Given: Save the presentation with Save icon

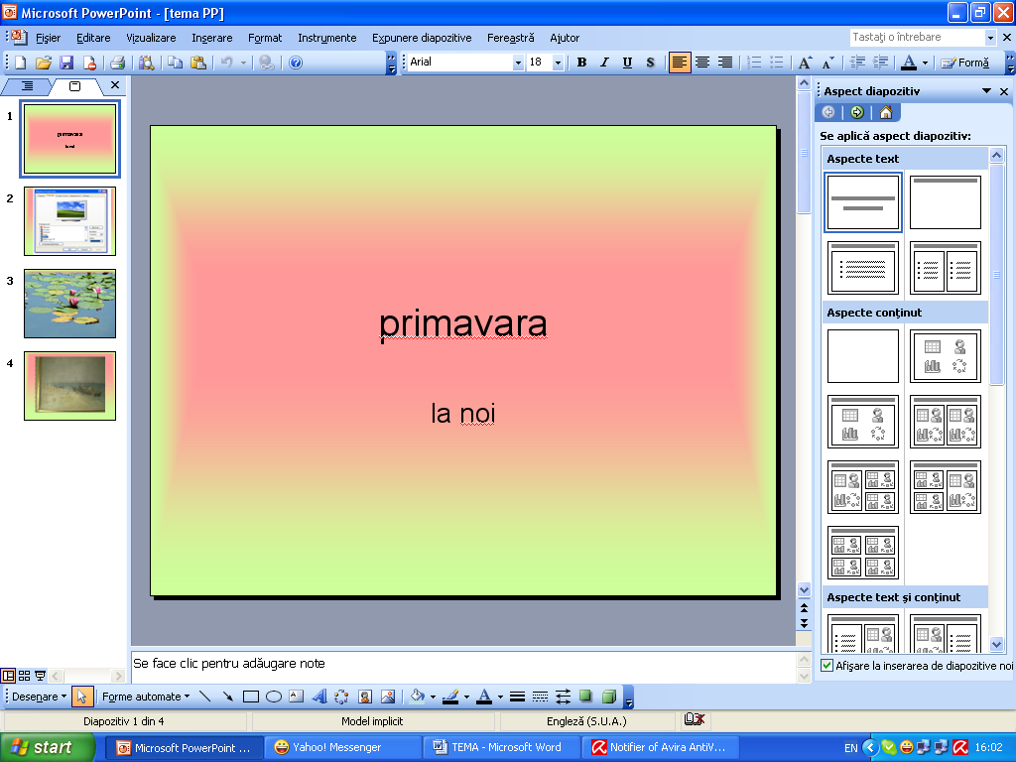Looking at the screenshot, I should [66, 63].
